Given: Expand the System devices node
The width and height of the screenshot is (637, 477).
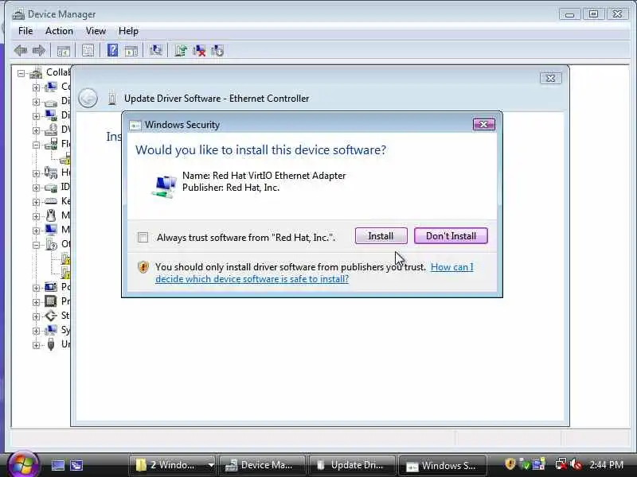Looking at the screenshot, I should point(36,331).
